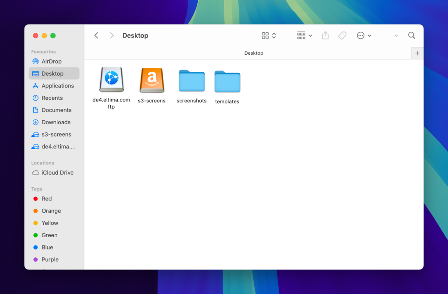This screenshot has height=294, width=448.
Task: Switch views using the grid view icon
Action: click(x=265, y=35)
